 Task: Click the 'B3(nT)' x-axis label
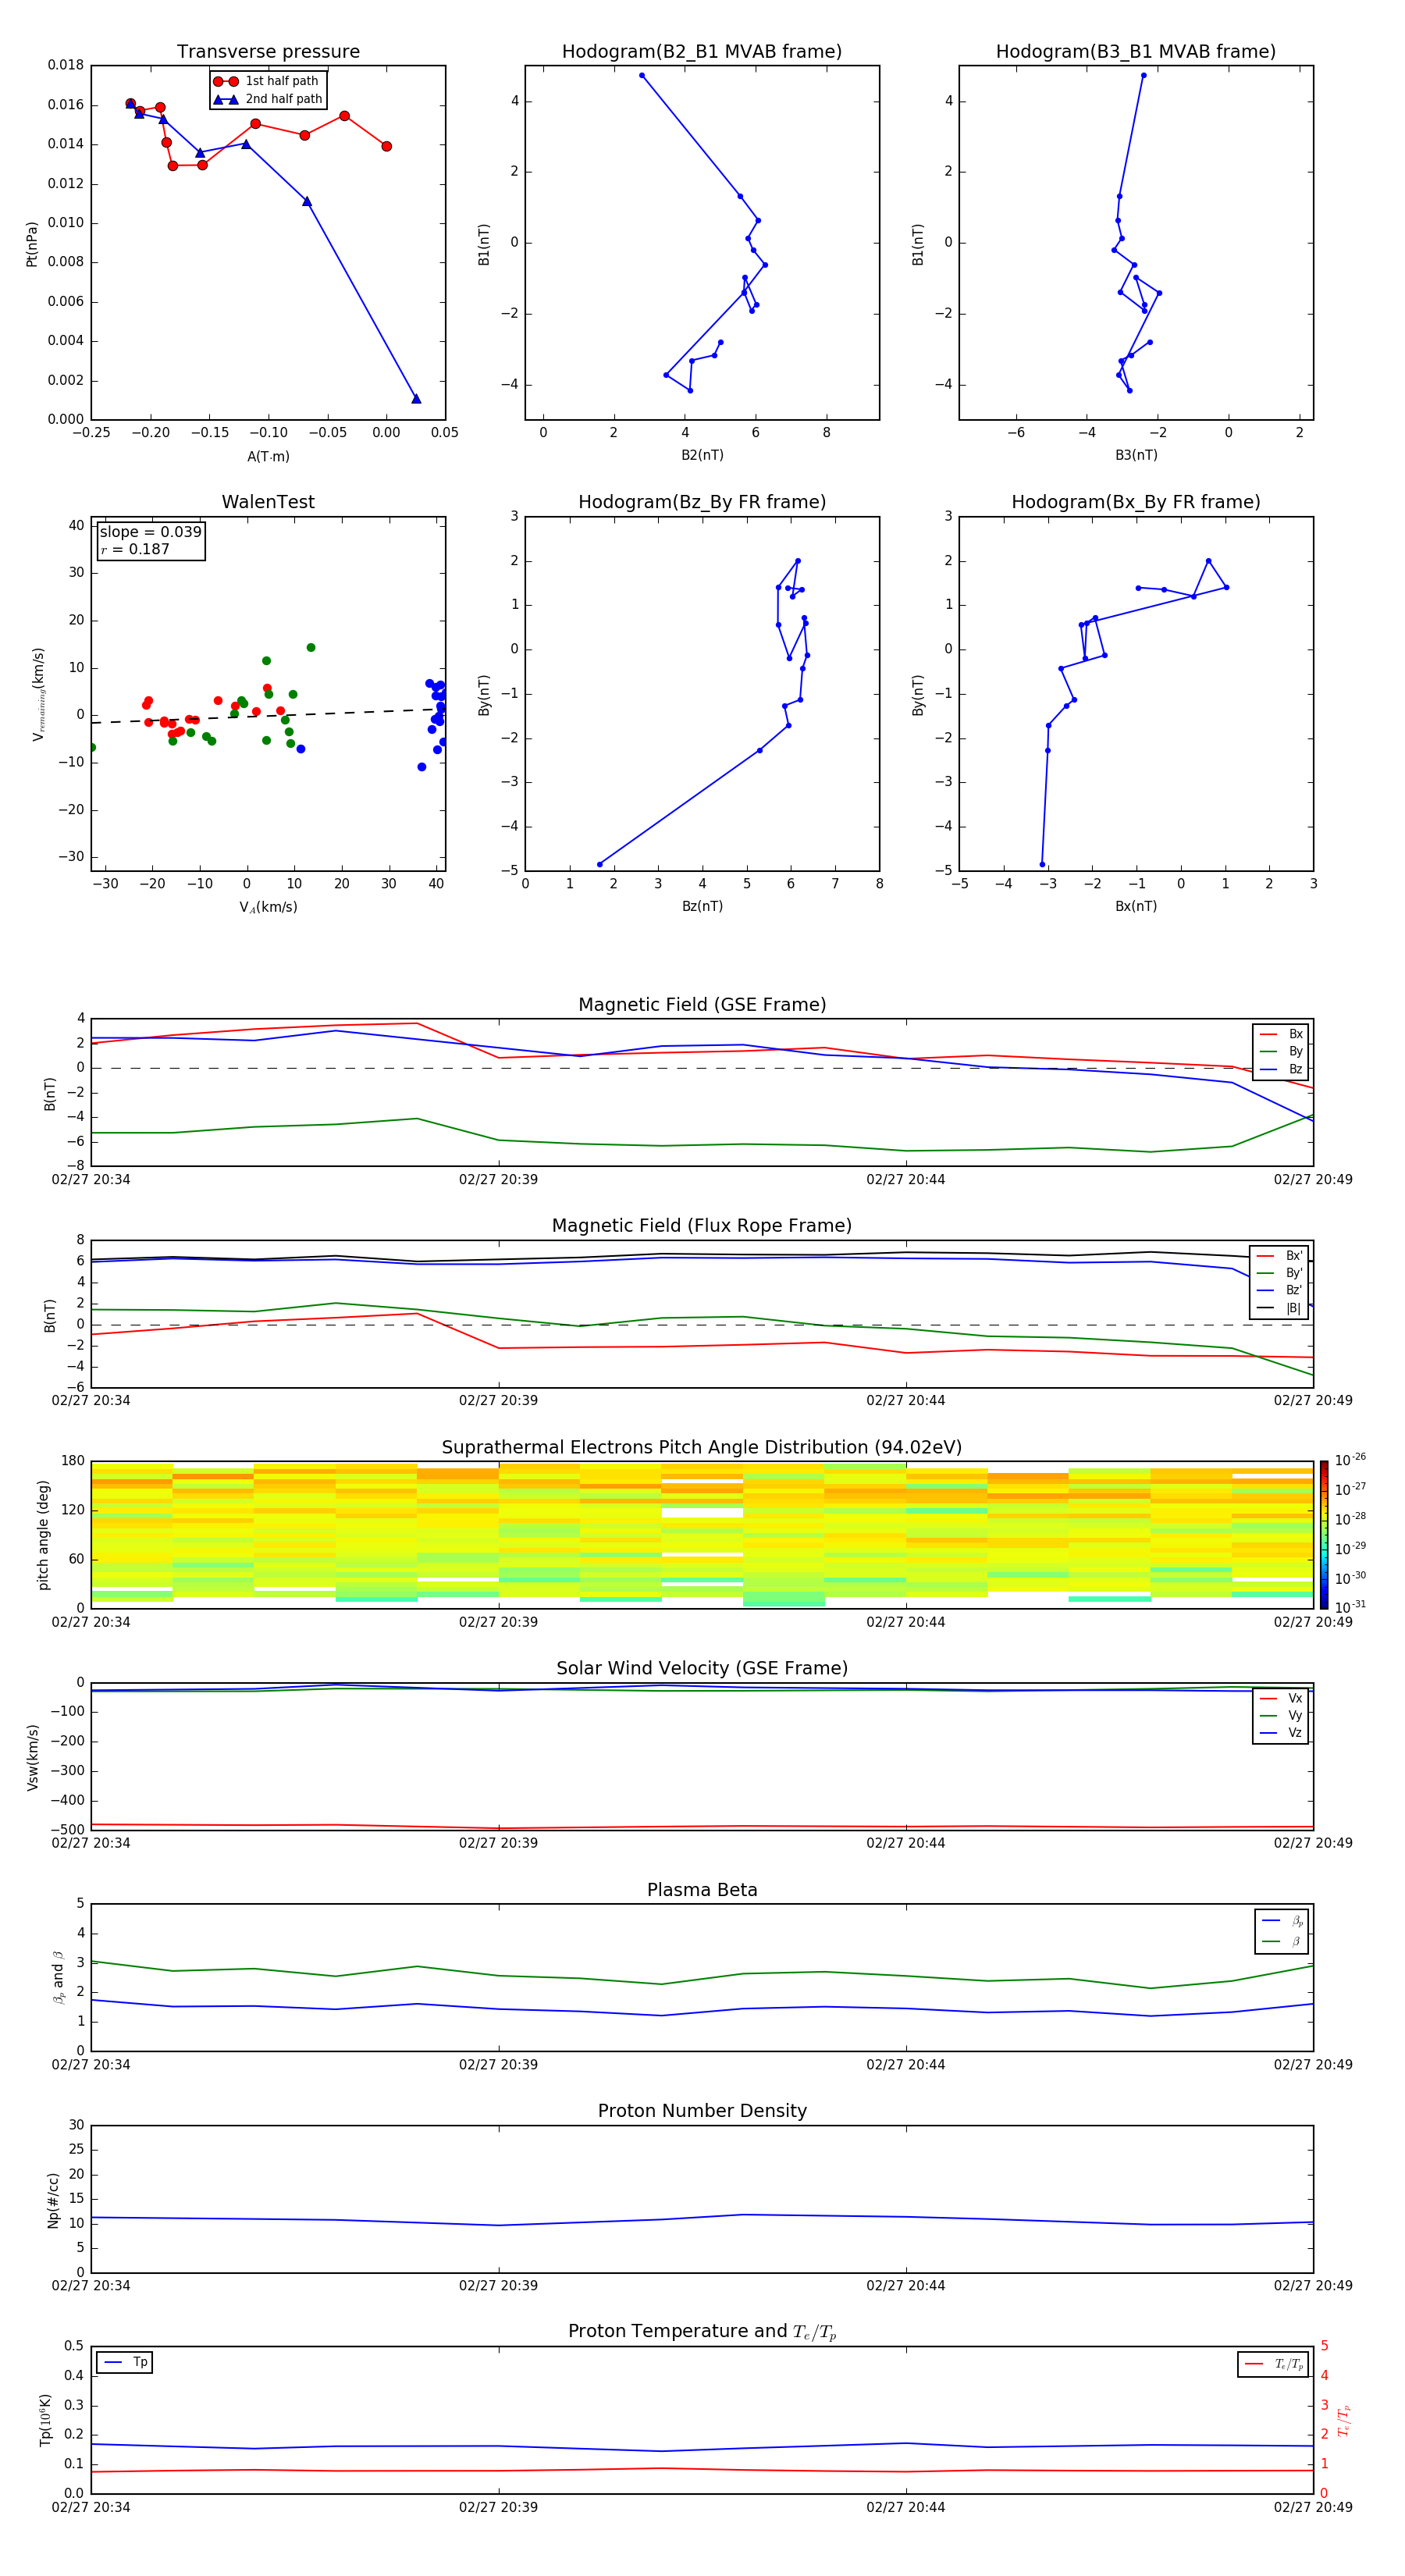(1136, 455)
